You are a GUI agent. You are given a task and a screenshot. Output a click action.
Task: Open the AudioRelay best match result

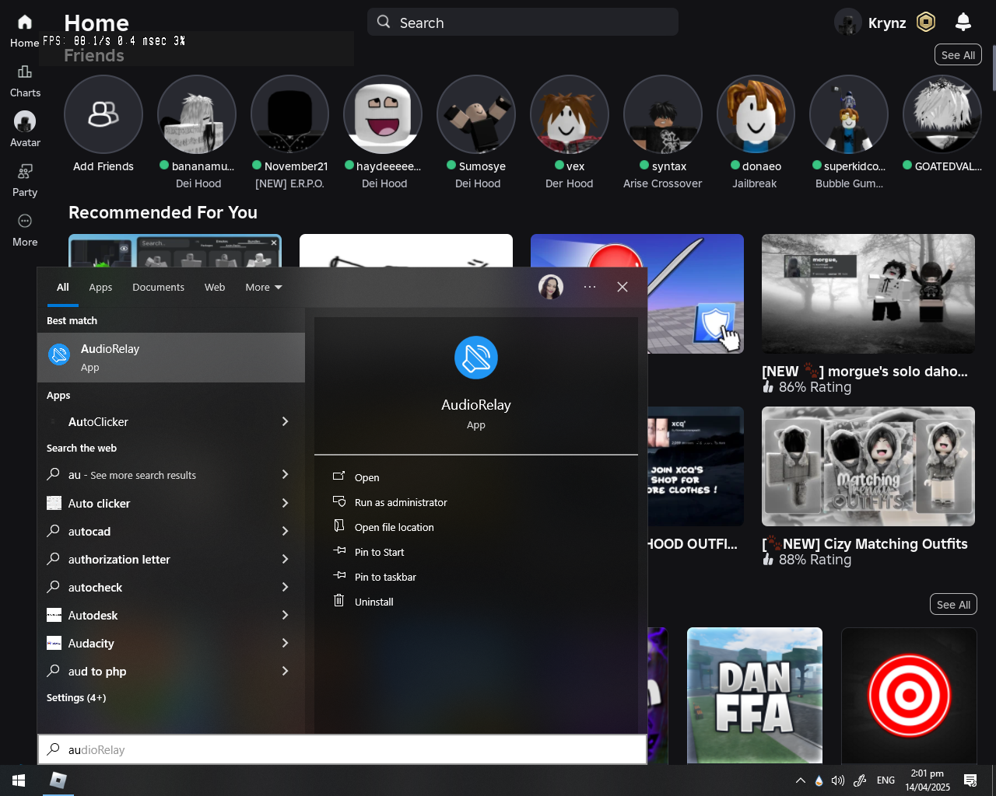(171, 358)
